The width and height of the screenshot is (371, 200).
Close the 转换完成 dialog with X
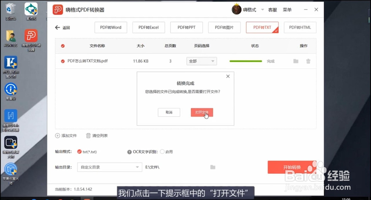tap(228, 76)
